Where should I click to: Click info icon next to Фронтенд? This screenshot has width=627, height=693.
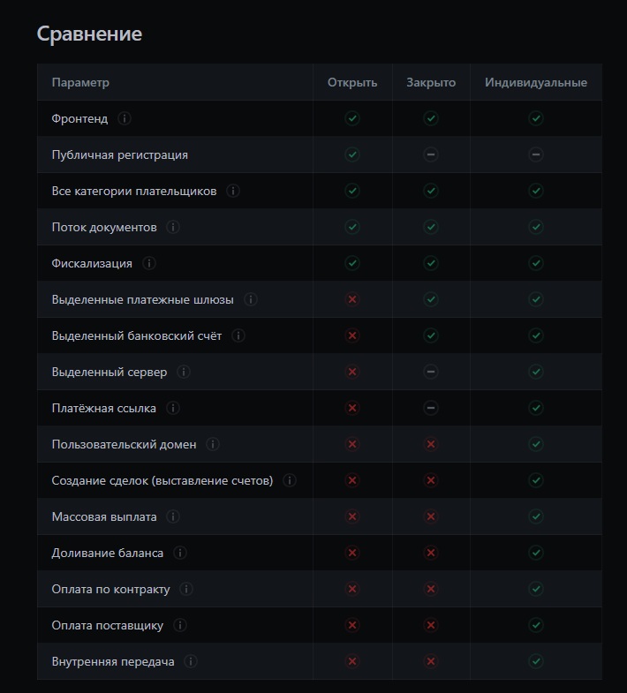pos(125,118)
